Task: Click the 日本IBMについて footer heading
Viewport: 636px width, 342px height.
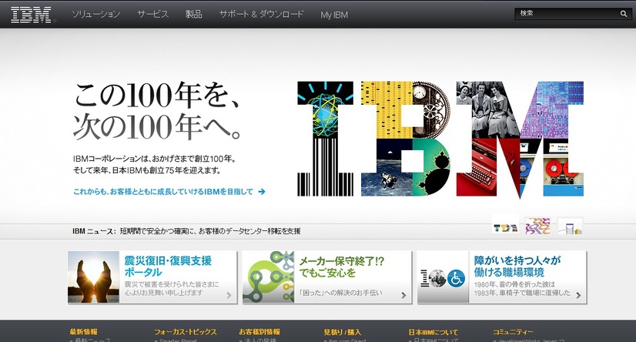Action: [x=433, y=332]
